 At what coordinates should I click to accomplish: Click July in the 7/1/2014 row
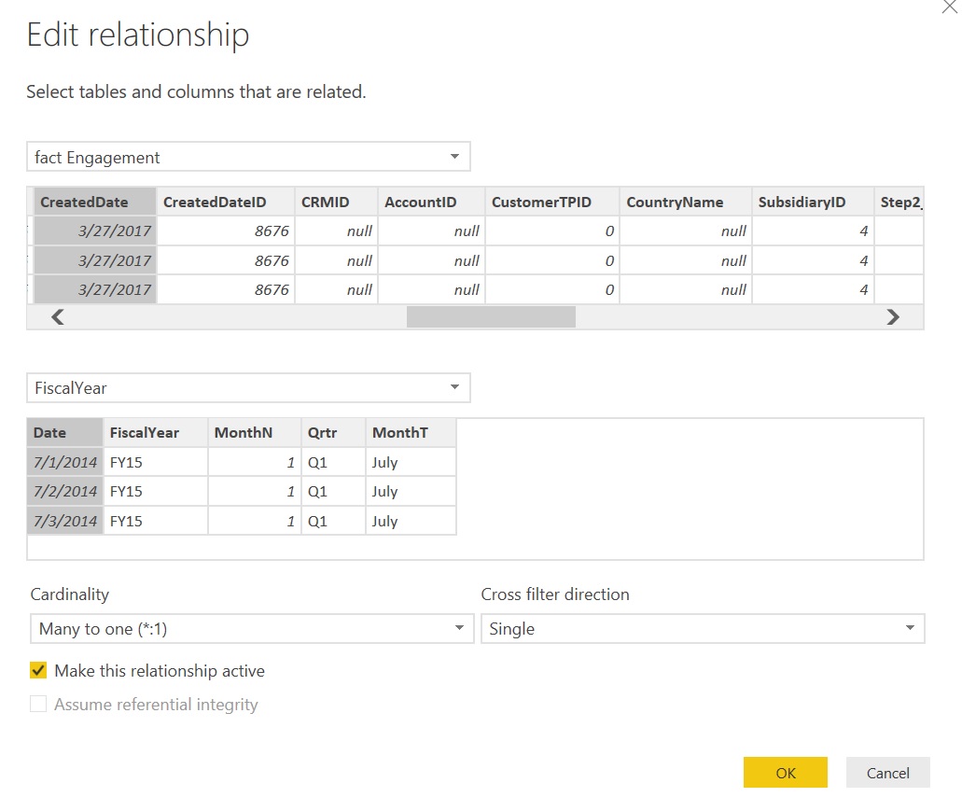(411, 462)
